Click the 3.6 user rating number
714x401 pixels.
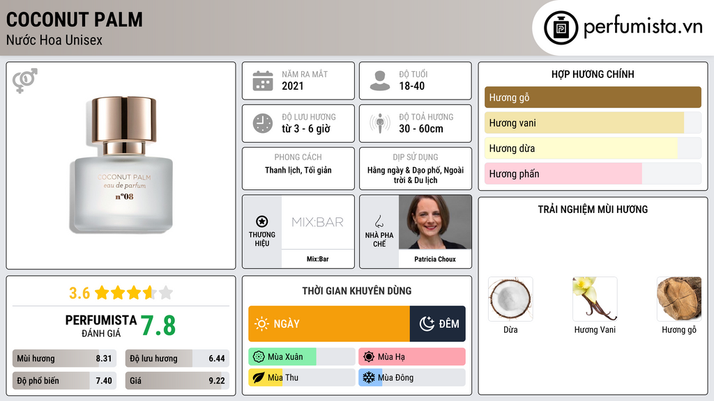(x=79, y=293)
